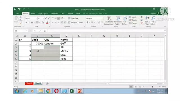Click the Zoom In plus button

tap(160, 87)
